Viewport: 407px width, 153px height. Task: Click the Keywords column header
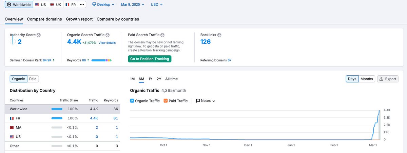[x=111, y=100]
